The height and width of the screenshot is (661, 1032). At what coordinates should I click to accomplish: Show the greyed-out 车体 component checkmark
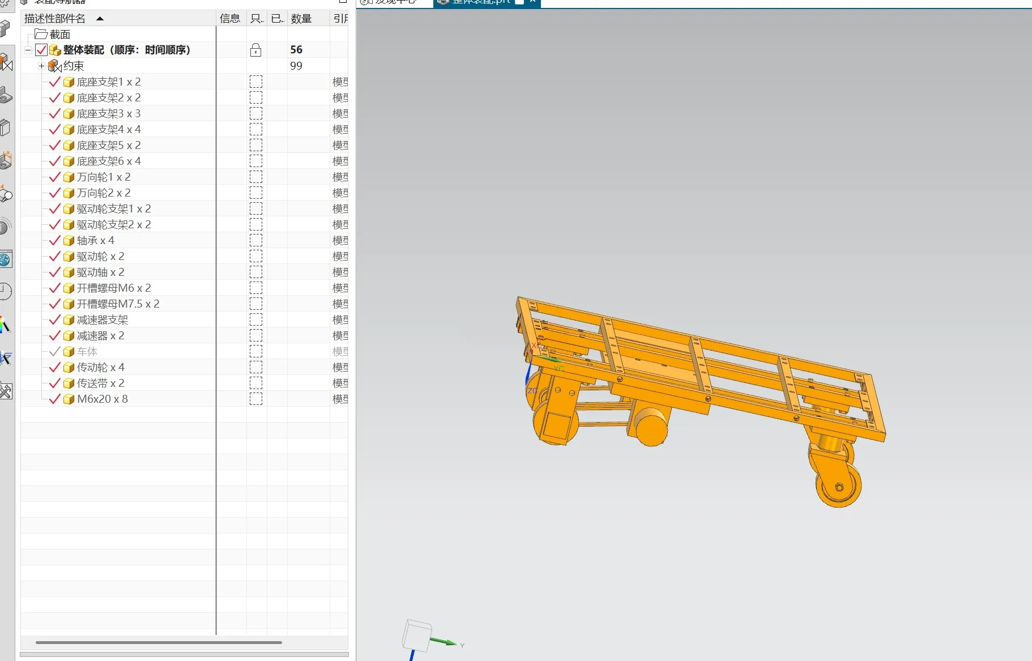coord(55,351)
